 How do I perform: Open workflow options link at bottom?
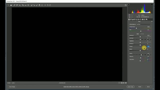point(76,87)
